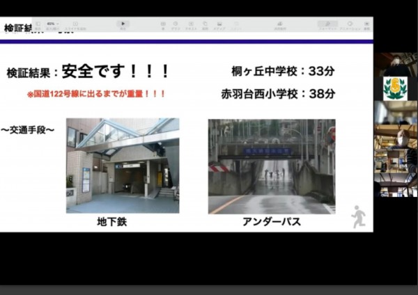Select the subway entrance photo on the slide
The width and height of the screenshot is (418, 295).
click(x=123, y=166)
